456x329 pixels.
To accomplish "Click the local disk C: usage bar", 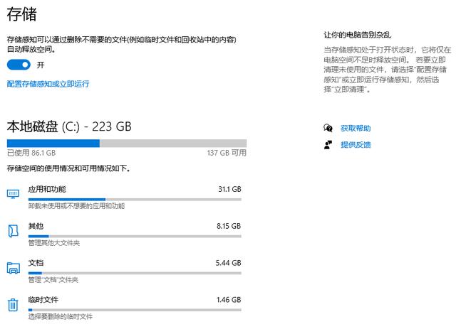I will pyautogui.click(x=127, y=144).
